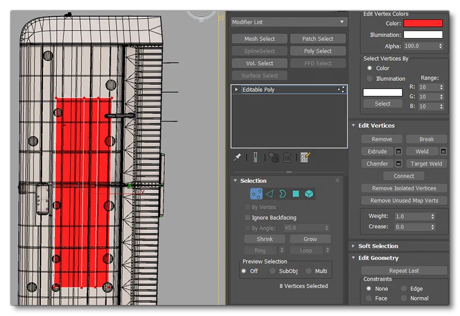The height and width of the screenshot is (316, 460).
Task: Select Vertex sub-object level icon
Action: 256,194
